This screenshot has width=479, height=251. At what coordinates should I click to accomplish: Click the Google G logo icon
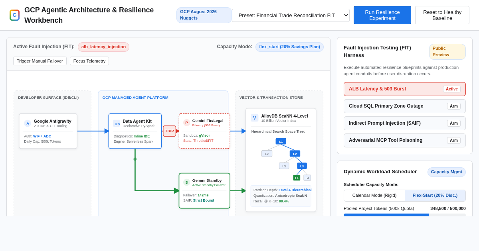coord(14,15)
